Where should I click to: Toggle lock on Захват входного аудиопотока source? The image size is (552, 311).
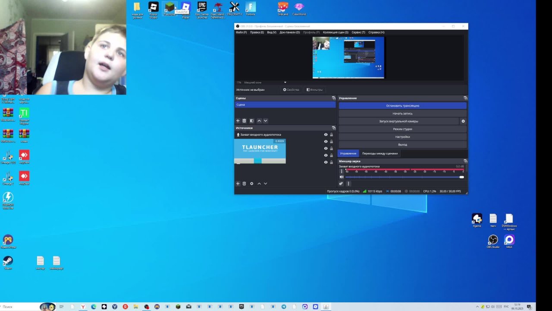[331, 135]
